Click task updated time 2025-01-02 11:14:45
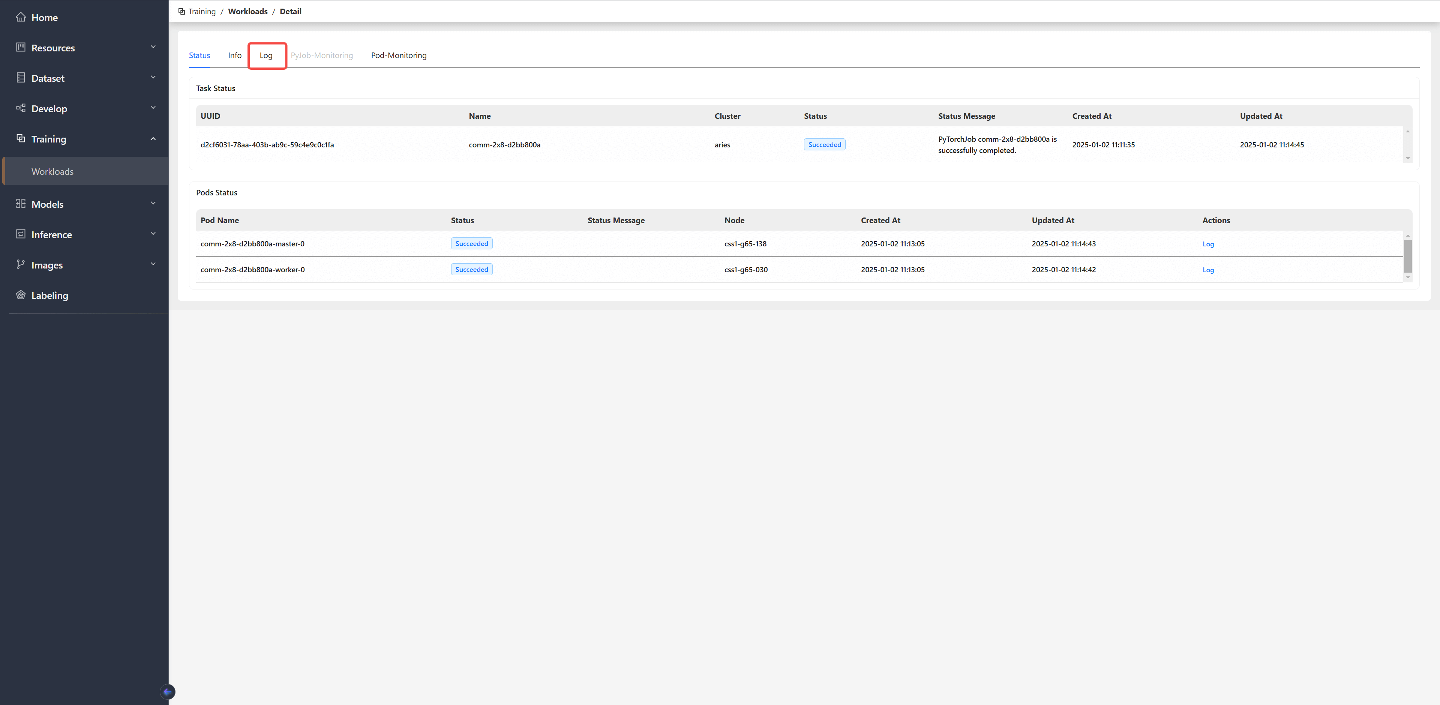1440x705 pixels. coord(1272,144)
